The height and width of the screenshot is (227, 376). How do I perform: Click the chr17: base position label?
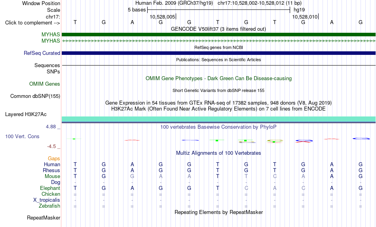(x=53, y=17)
